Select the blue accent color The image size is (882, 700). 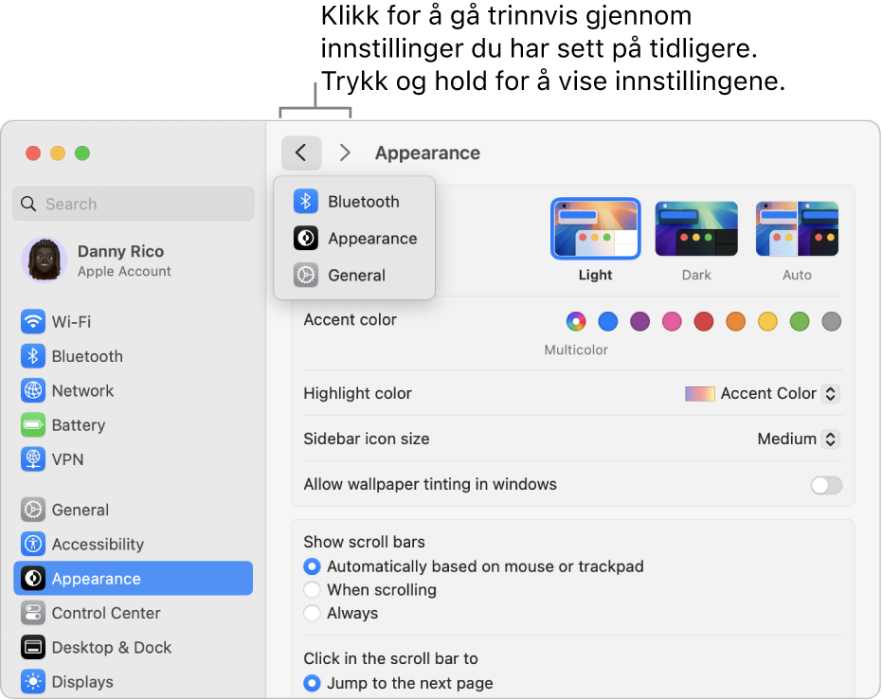pyautogui.click(x=608, y=322)
